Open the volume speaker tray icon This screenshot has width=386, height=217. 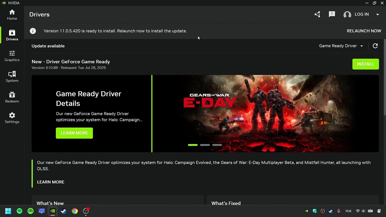click(x=363, y=211)
